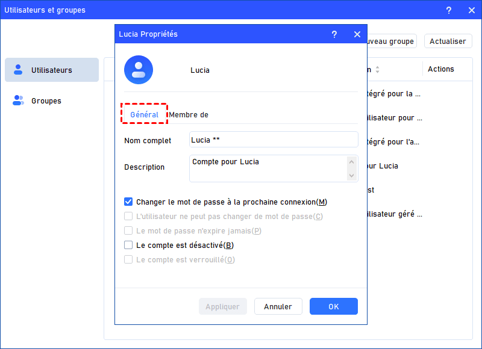The height and width of the screenshot is (349, 482).
Task: Click the Utilisateurs sidebar icon
Action: click(x=18, y=70)
